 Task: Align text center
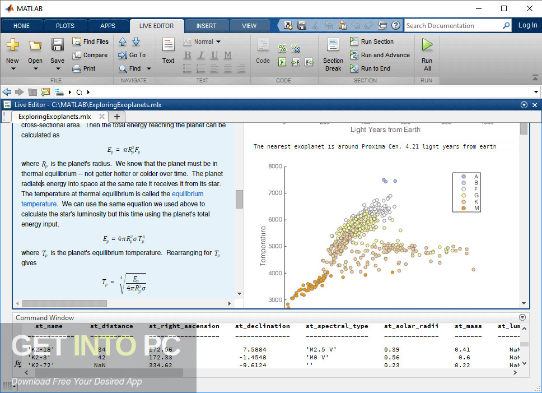[227, 68]
